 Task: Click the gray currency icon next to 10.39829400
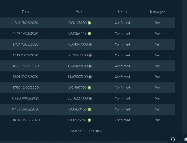(90, 66)
